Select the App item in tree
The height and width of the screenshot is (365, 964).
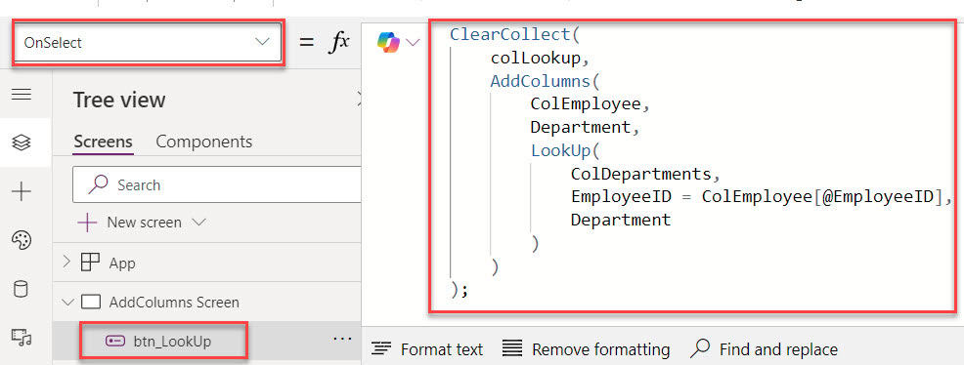tap(122, 264)
